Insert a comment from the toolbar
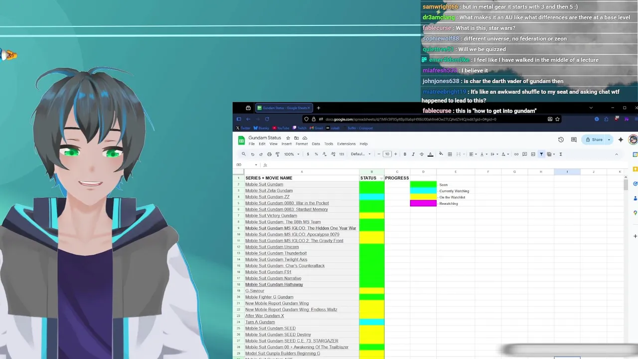Image resolution: width=638 pixels, height=359 pixels. coord(524,154)
